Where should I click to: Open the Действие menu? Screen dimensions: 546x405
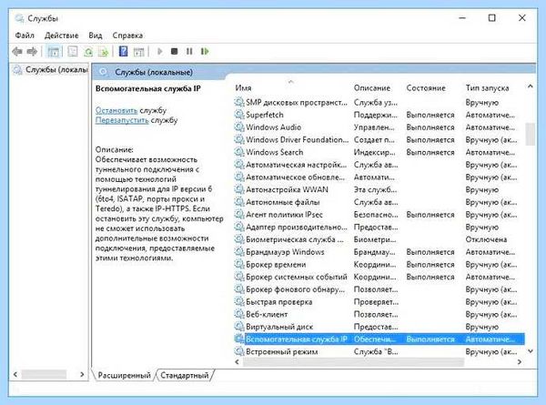[x=61, y=35]
